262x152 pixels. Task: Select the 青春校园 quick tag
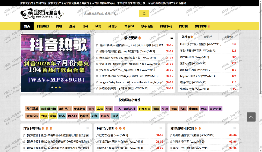pos(32,116)
